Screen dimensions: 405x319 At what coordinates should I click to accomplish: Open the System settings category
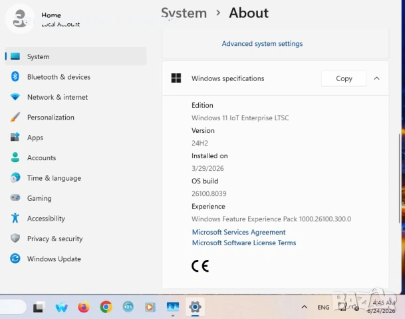click(76, 56)
